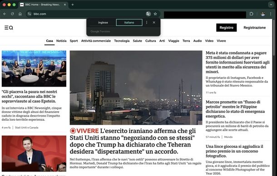The width and height of the screenshot is (277, 176).
Task: Open the Salute section
Action: pyautogui.click(x=137, y=41)
